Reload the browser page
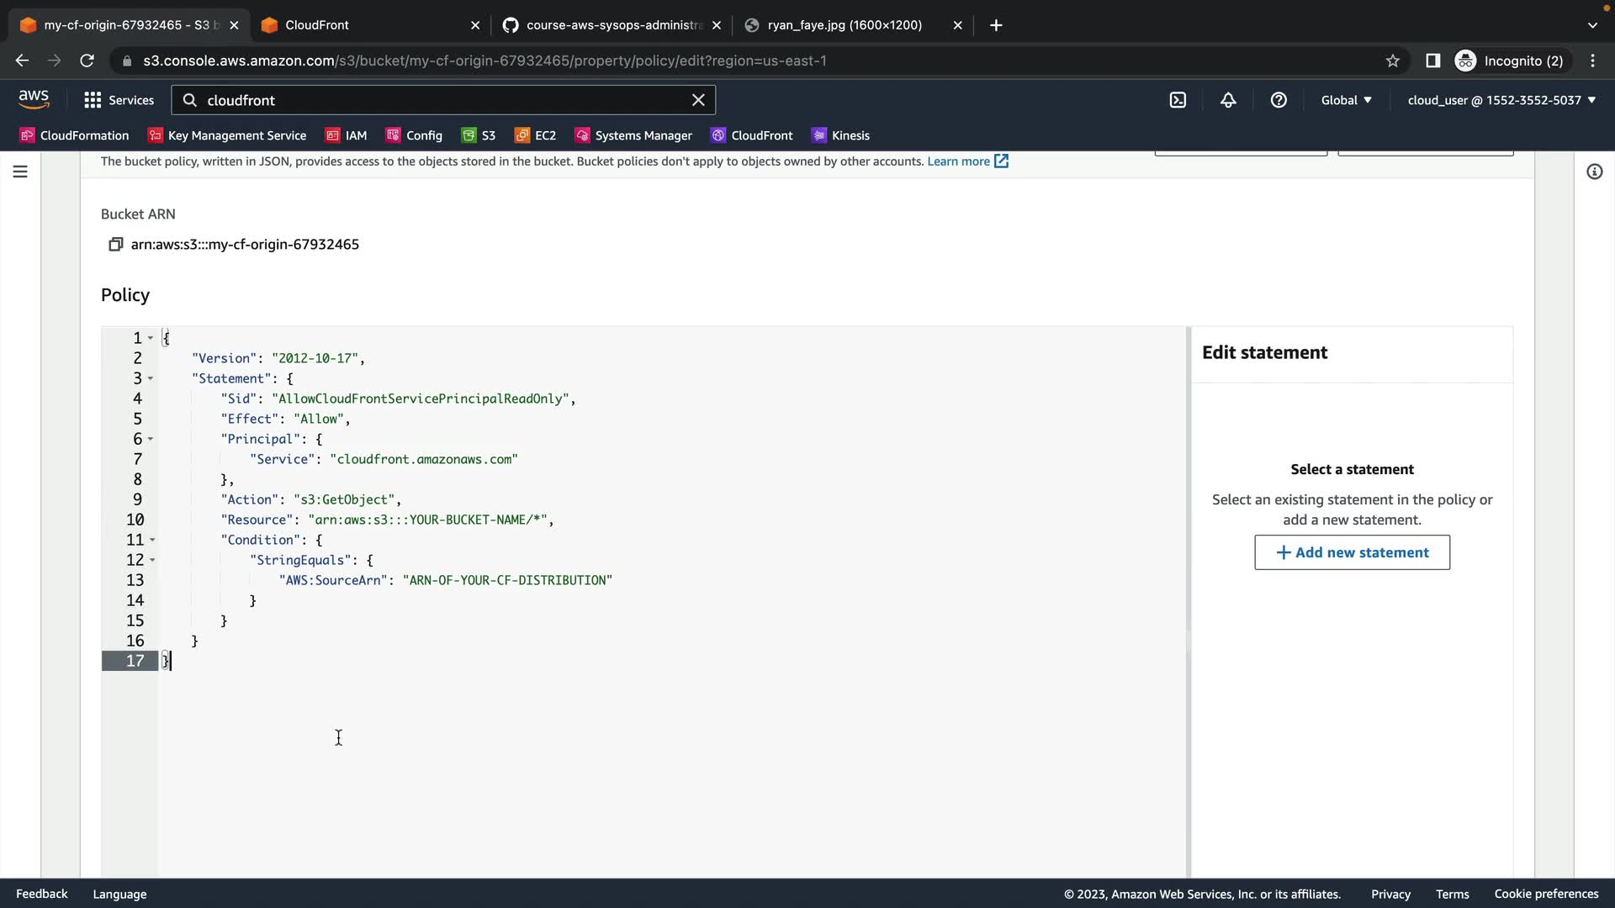 [87, 61]
